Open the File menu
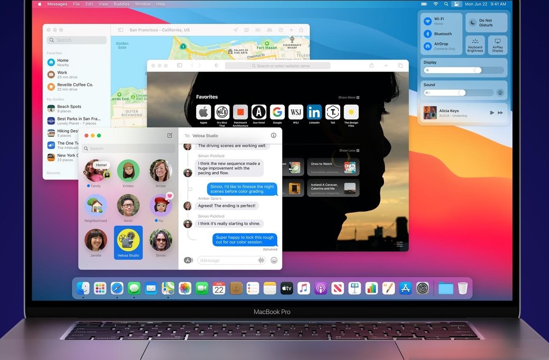Image resolution: width=549 pixels, height=360 pixels. (76, 4)
